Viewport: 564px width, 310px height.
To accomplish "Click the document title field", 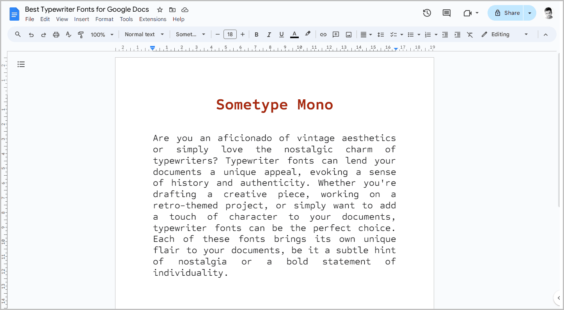I will coord(87,9).
